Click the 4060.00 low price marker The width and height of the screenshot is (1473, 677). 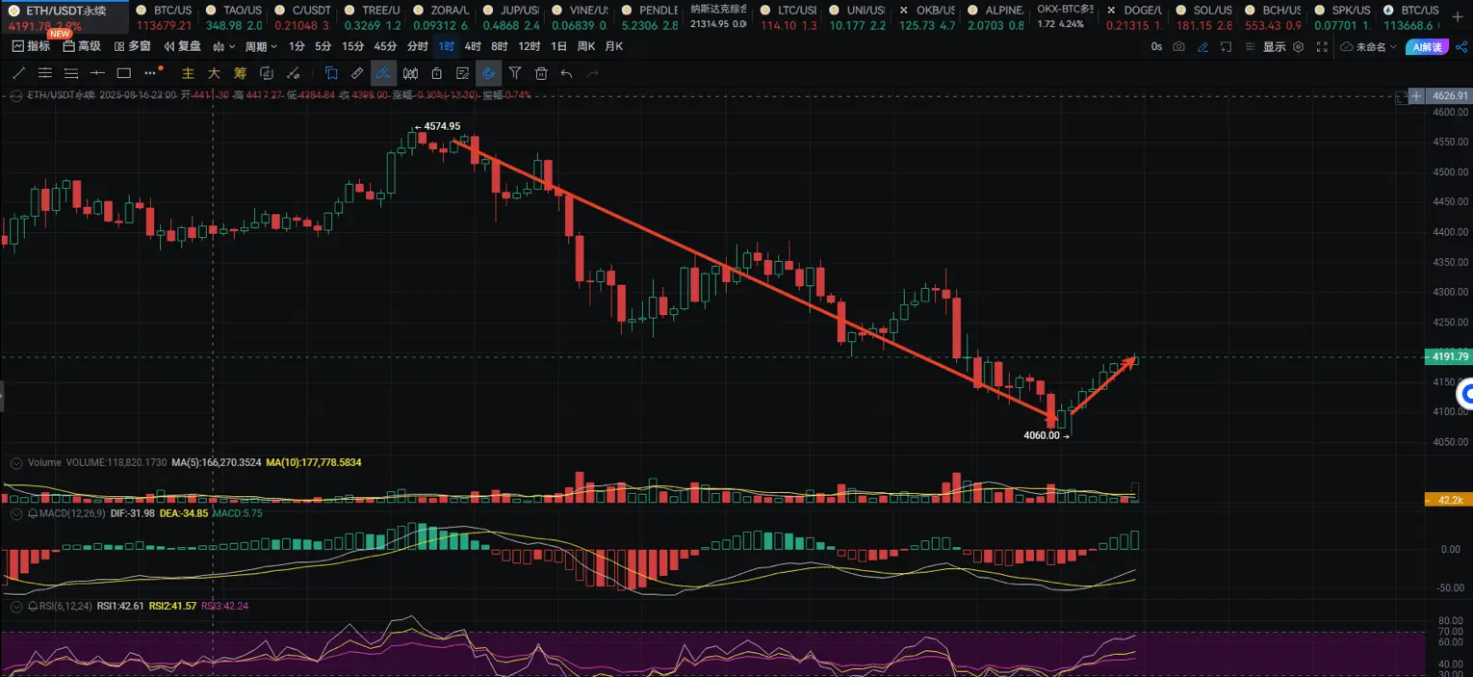(1047, 435)
